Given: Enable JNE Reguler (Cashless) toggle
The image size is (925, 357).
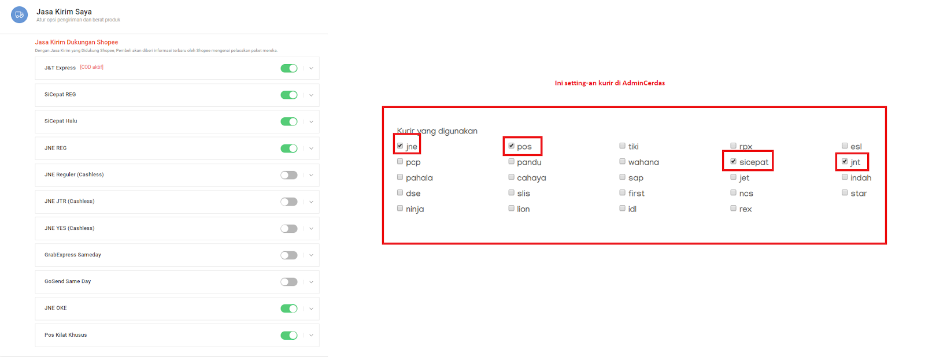Looking at the screenshot, I should (x=289, y=175).
